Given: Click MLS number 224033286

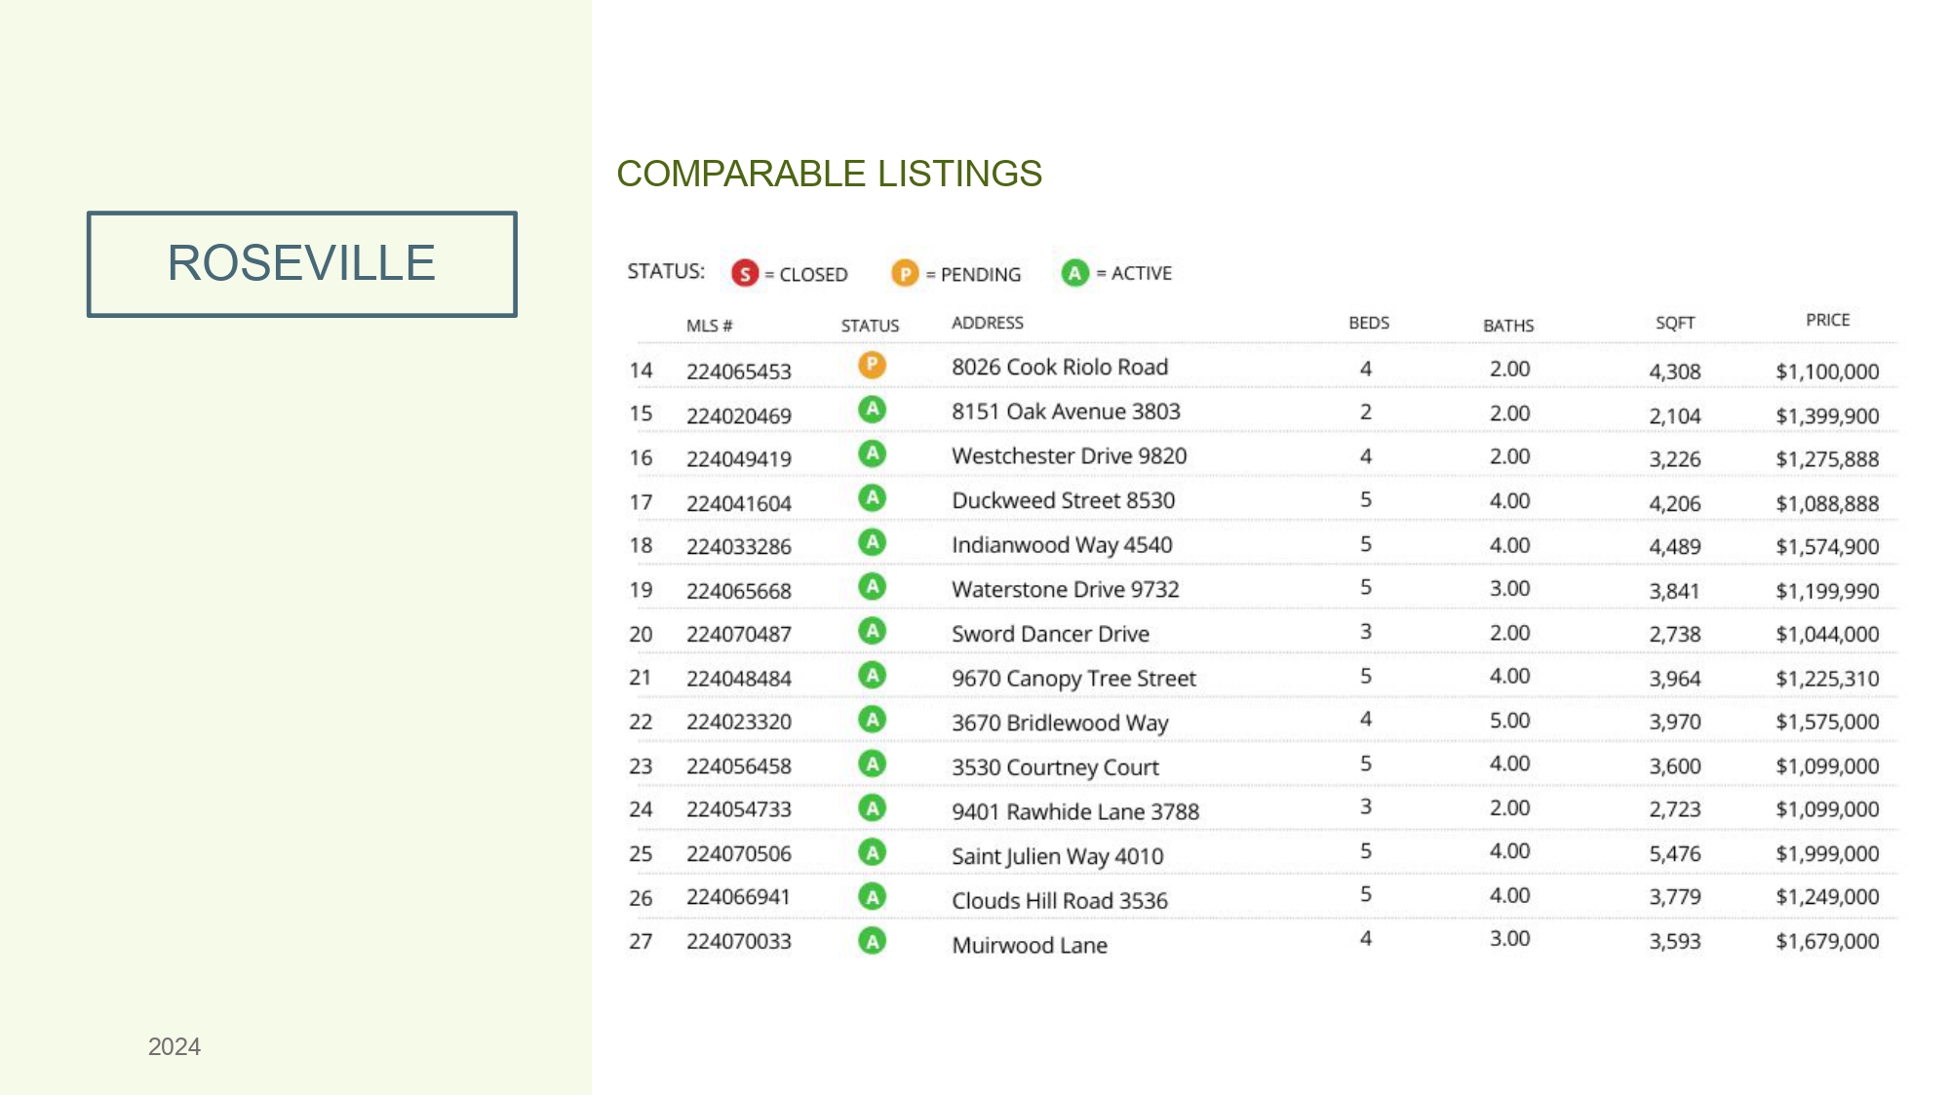Looking at the screenshot, I should 739,547.
